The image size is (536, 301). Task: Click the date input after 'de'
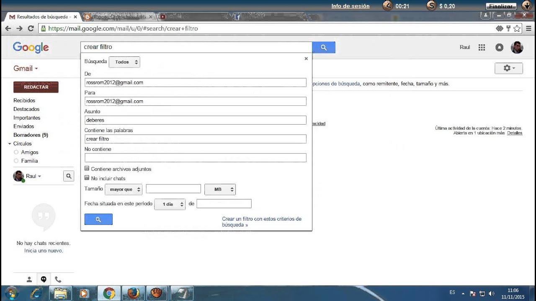tap(224, 204)
